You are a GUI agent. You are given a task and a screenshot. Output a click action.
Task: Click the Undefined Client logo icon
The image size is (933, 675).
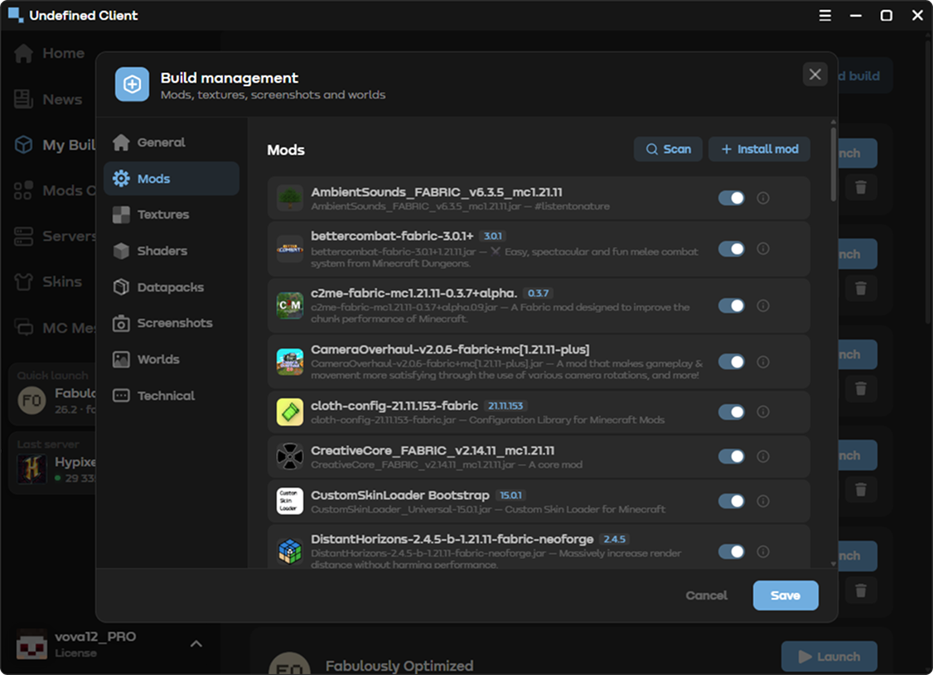(x=16, y=15)
